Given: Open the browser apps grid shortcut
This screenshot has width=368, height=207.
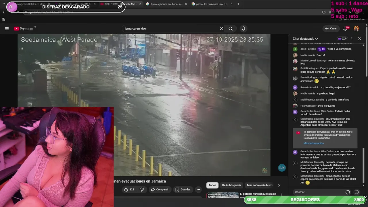Looking at the screenshot, I should pos(4,19).
